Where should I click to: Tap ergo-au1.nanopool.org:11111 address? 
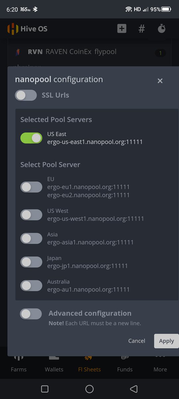[x=89, y=289]
